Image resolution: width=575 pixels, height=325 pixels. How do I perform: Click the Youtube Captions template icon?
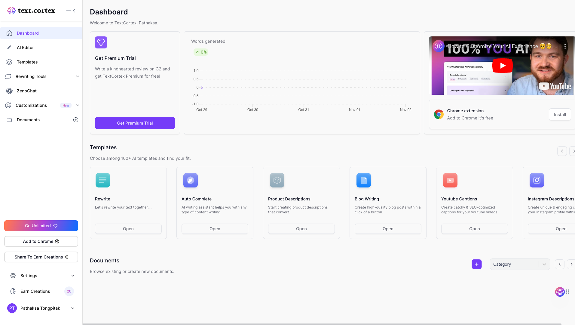[x=450, y=180]
